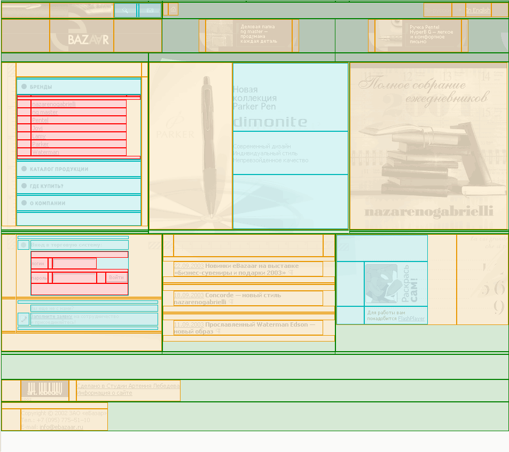509x452 pixels.
Task: Open the Деловая папка ng master banner
Action: 249,36
